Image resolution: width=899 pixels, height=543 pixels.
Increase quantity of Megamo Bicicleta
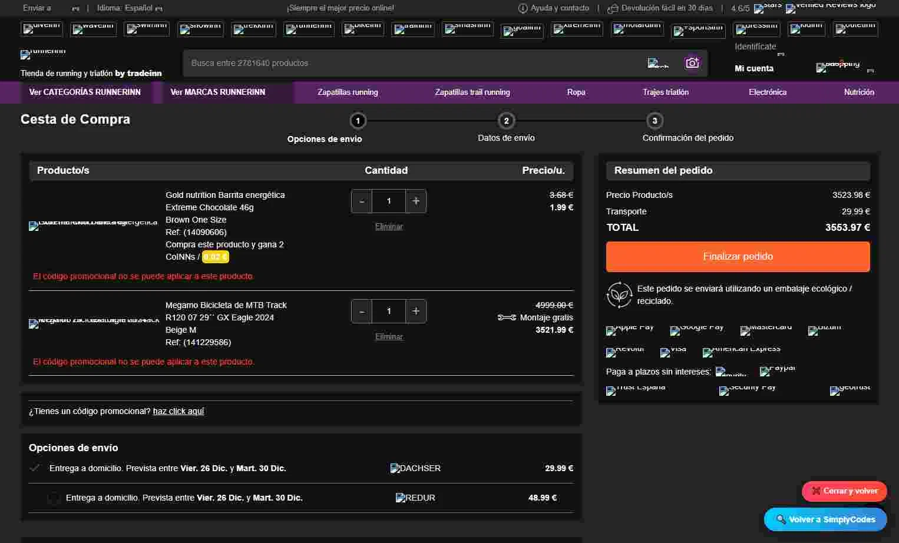click(x=416, y=311)
